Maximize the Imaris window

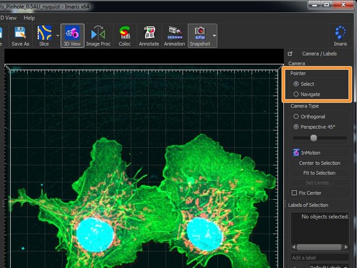point(326,5)
